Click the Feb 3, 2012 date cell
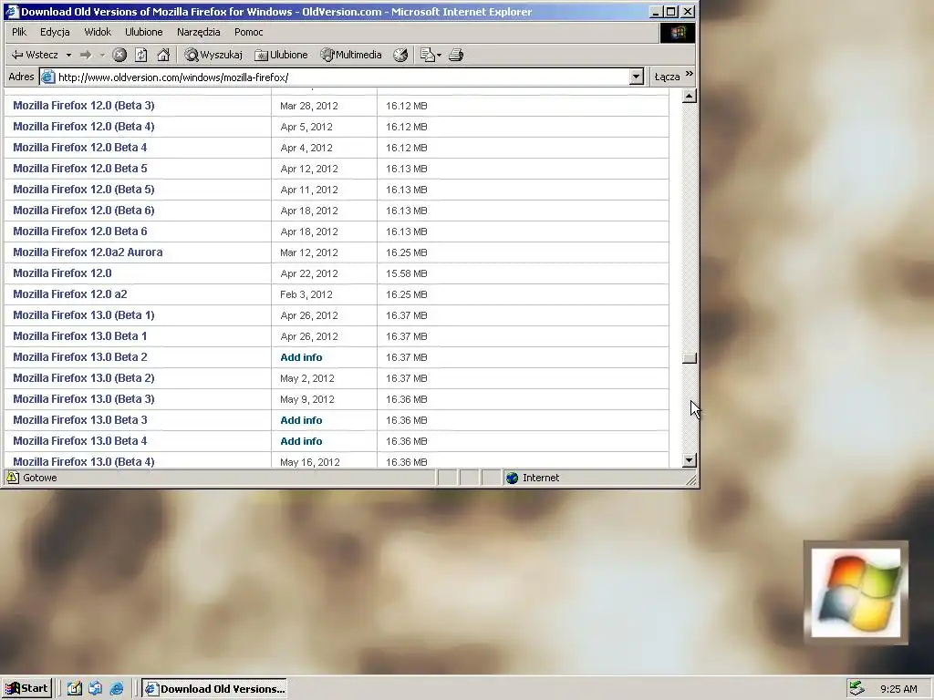Viewport: 934px width, 700px height. [x=306, y=294]
